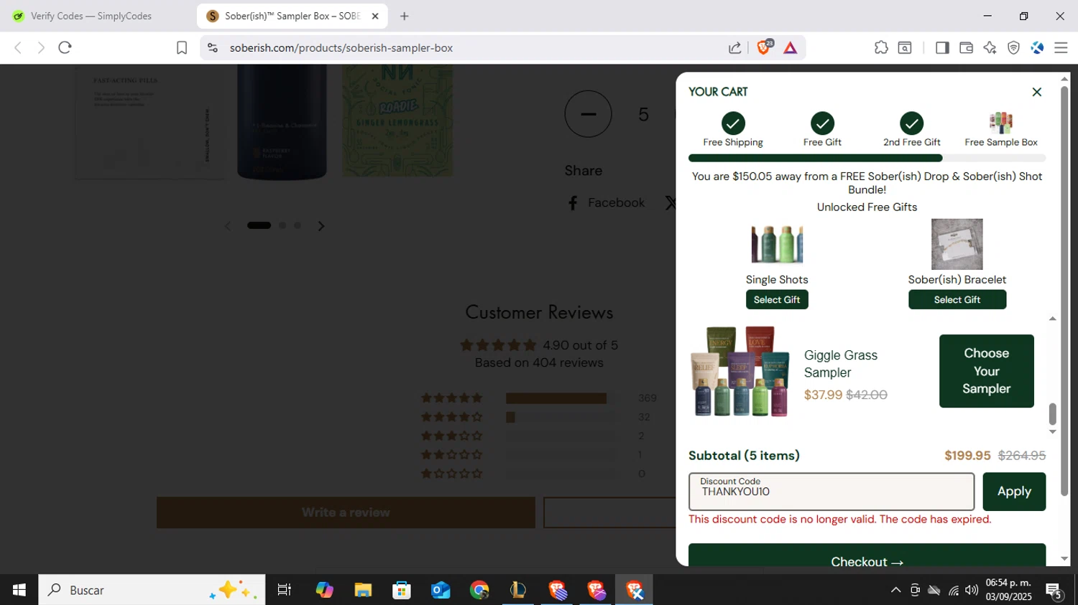The height and width of the screenshot is (605, 1078).
Task: Select the dark bottle product thumbnail
Action: [282, 122]
